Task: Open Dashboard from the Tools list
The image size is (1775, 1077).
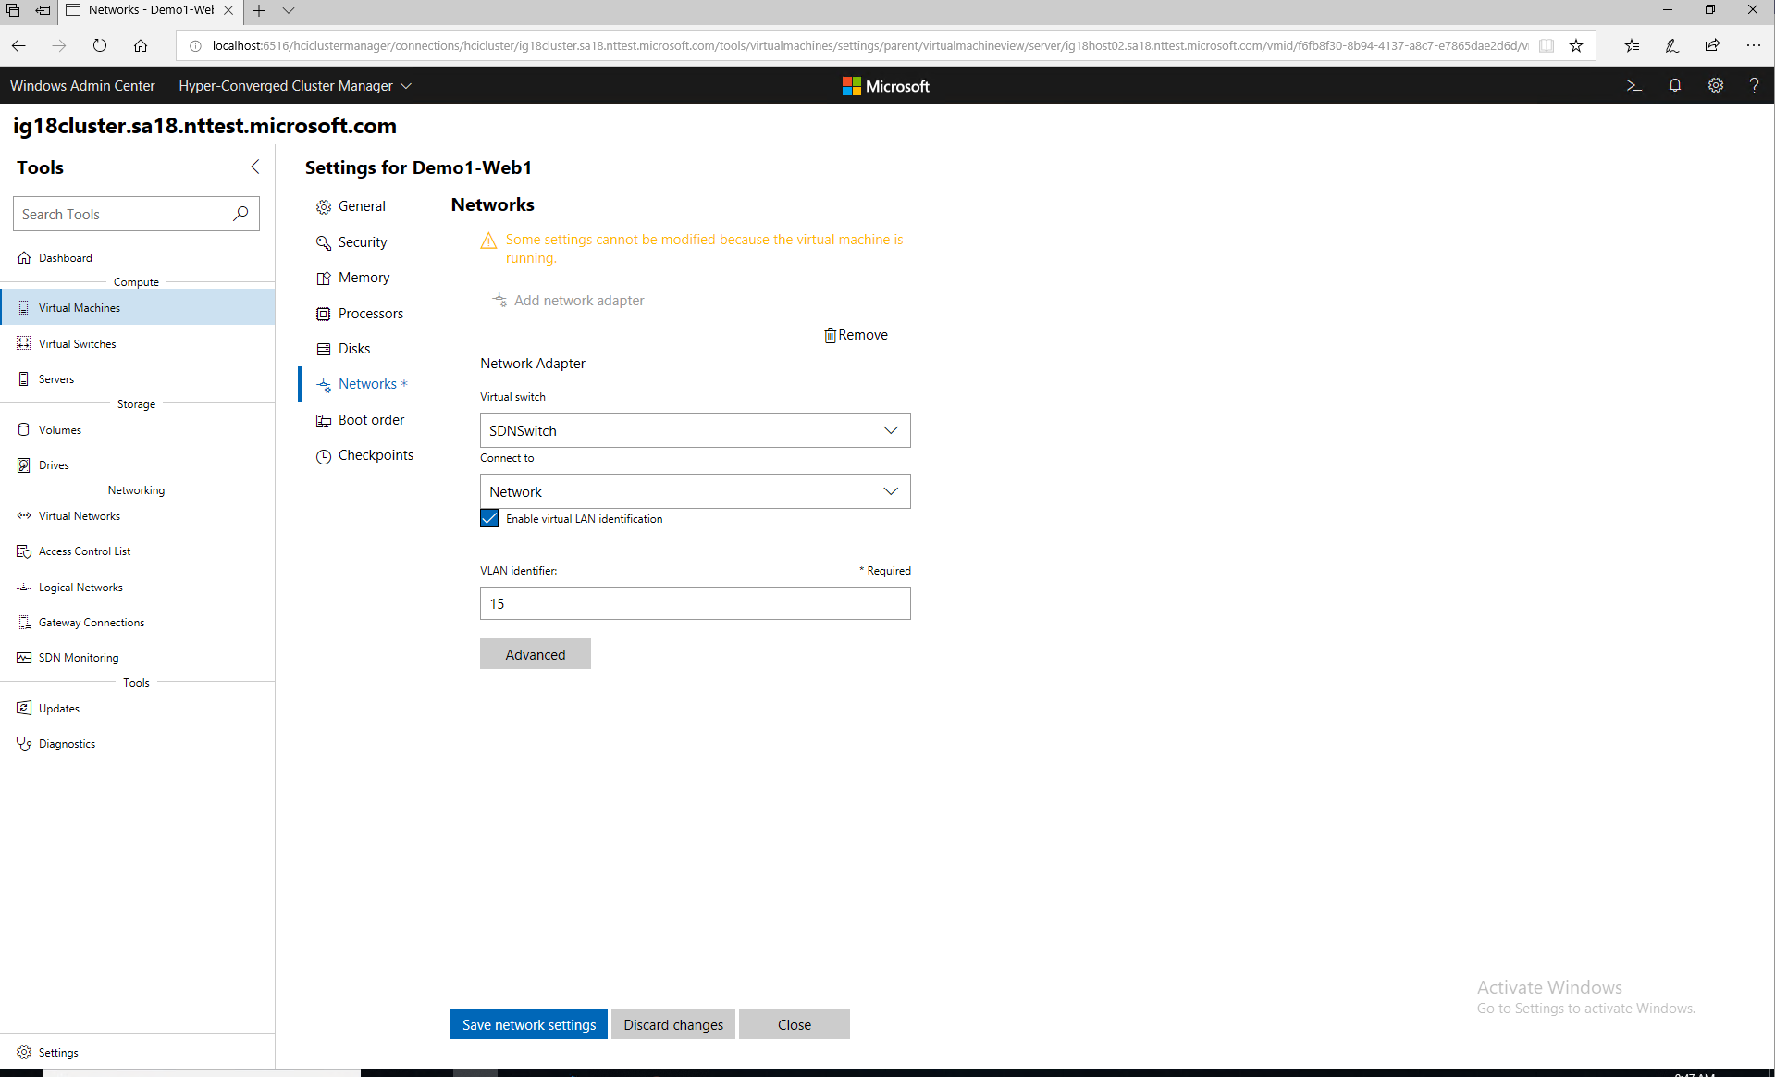Action: coord(137,258)
